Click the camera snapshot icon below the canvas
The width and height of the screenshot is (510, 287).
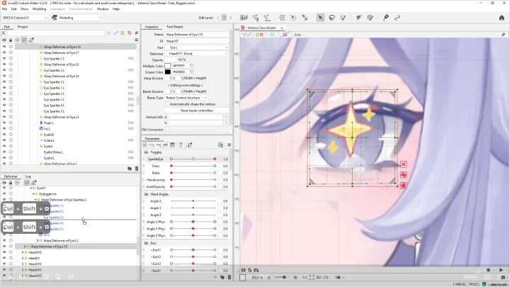243,270
